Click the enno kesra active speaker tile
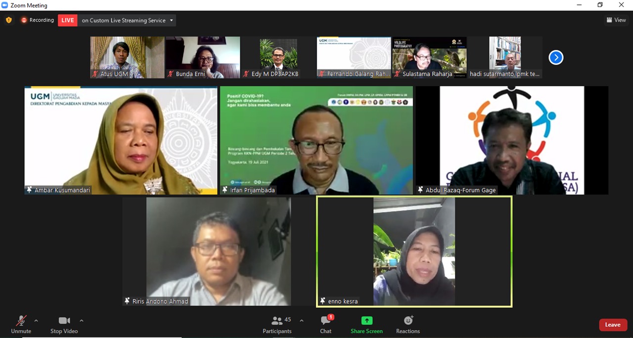Viewport: 633px width, 338px height. coord(414,252)
